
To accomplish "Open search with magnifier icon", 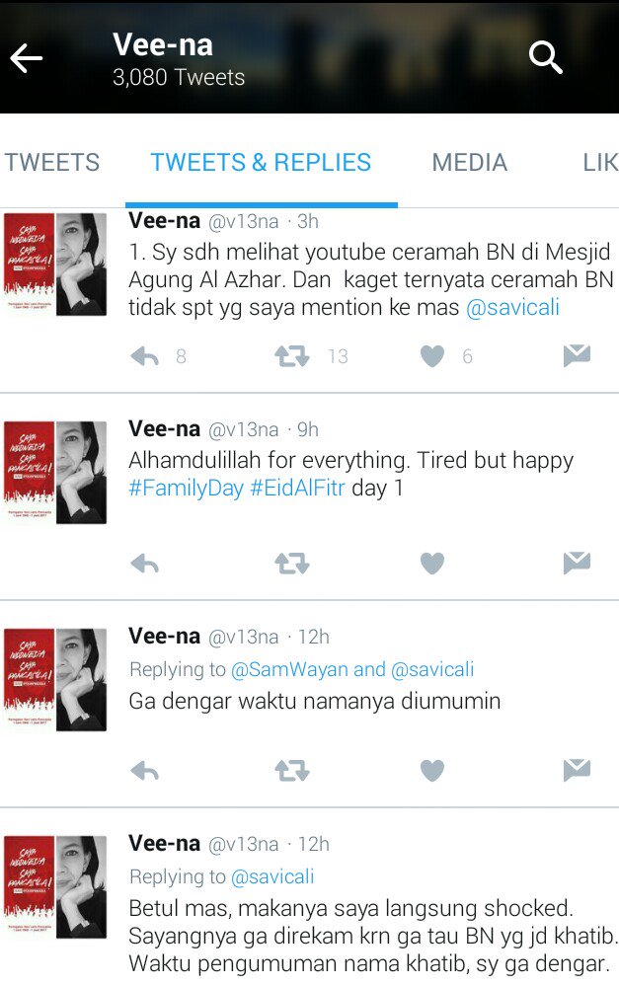I will tap(545, 58).
